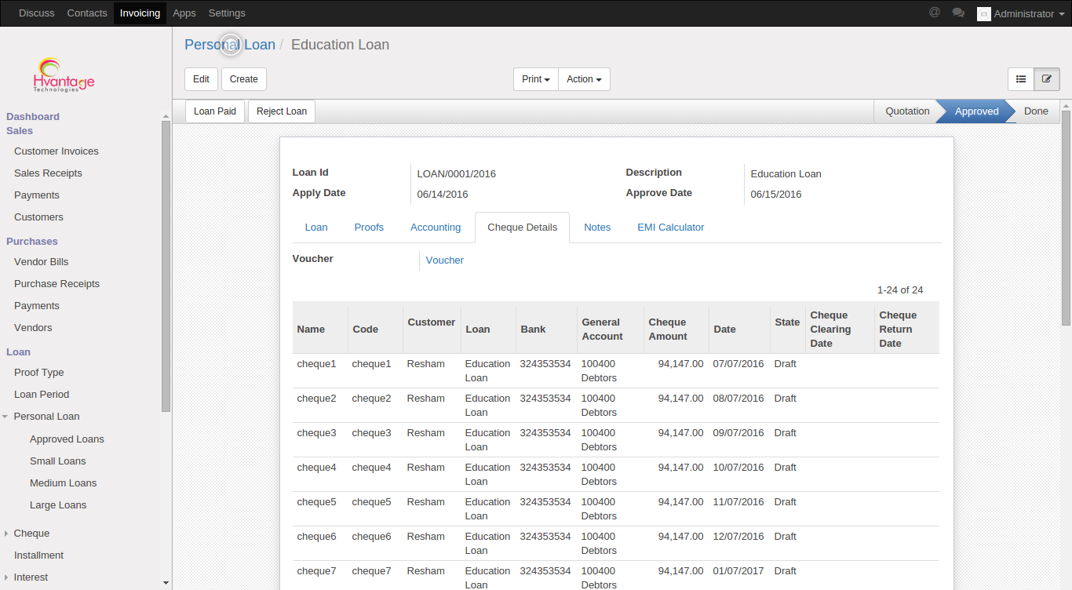The image size is (1072, 590).
Task: Open Large Loans in sidebar
Action: [58, 505]
